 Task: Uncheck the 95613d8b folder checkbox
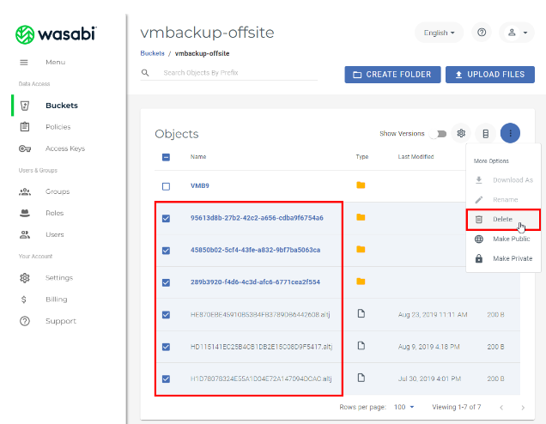[x=166, y=218]
